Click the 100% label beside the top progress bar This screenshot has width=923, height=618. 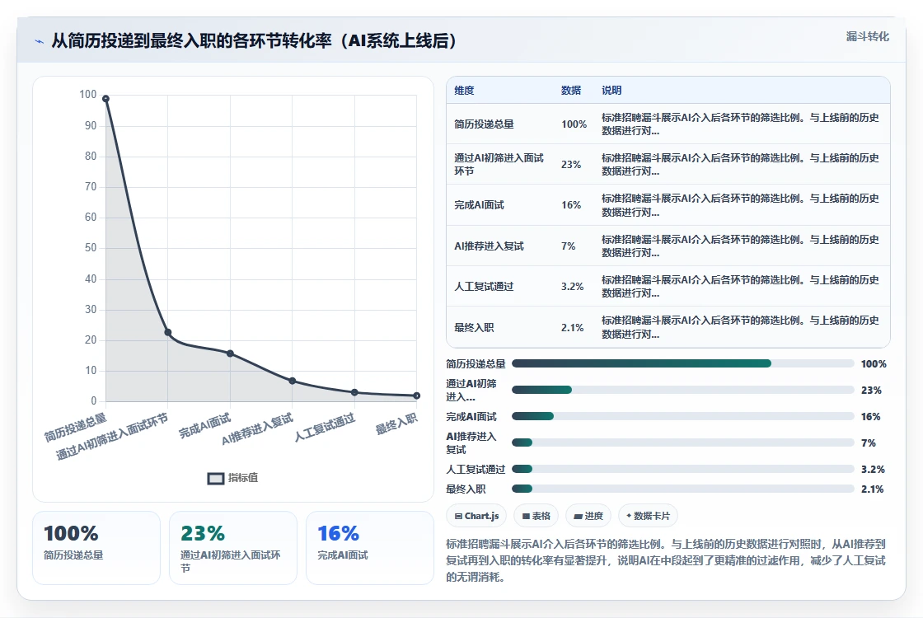click(x=874, y=363)
